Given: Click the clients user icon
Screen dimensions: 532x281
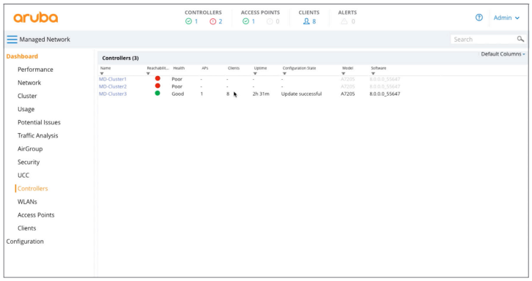Looking at the screenshot, I should click(306, 21).
